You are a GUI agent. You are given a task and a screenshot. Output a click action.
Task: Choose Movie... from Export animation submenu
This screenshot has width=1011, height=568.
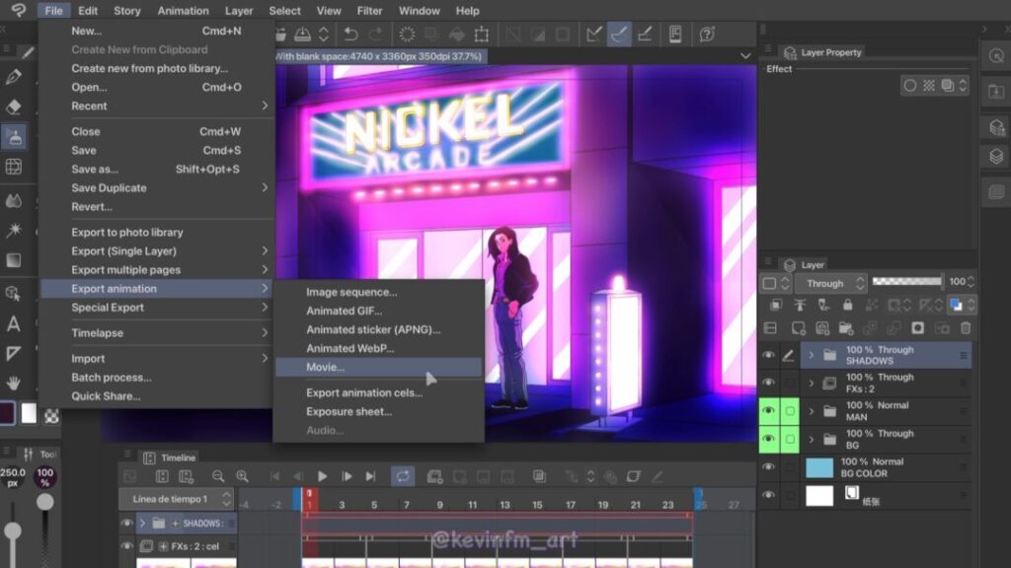[x=326, y=367]
